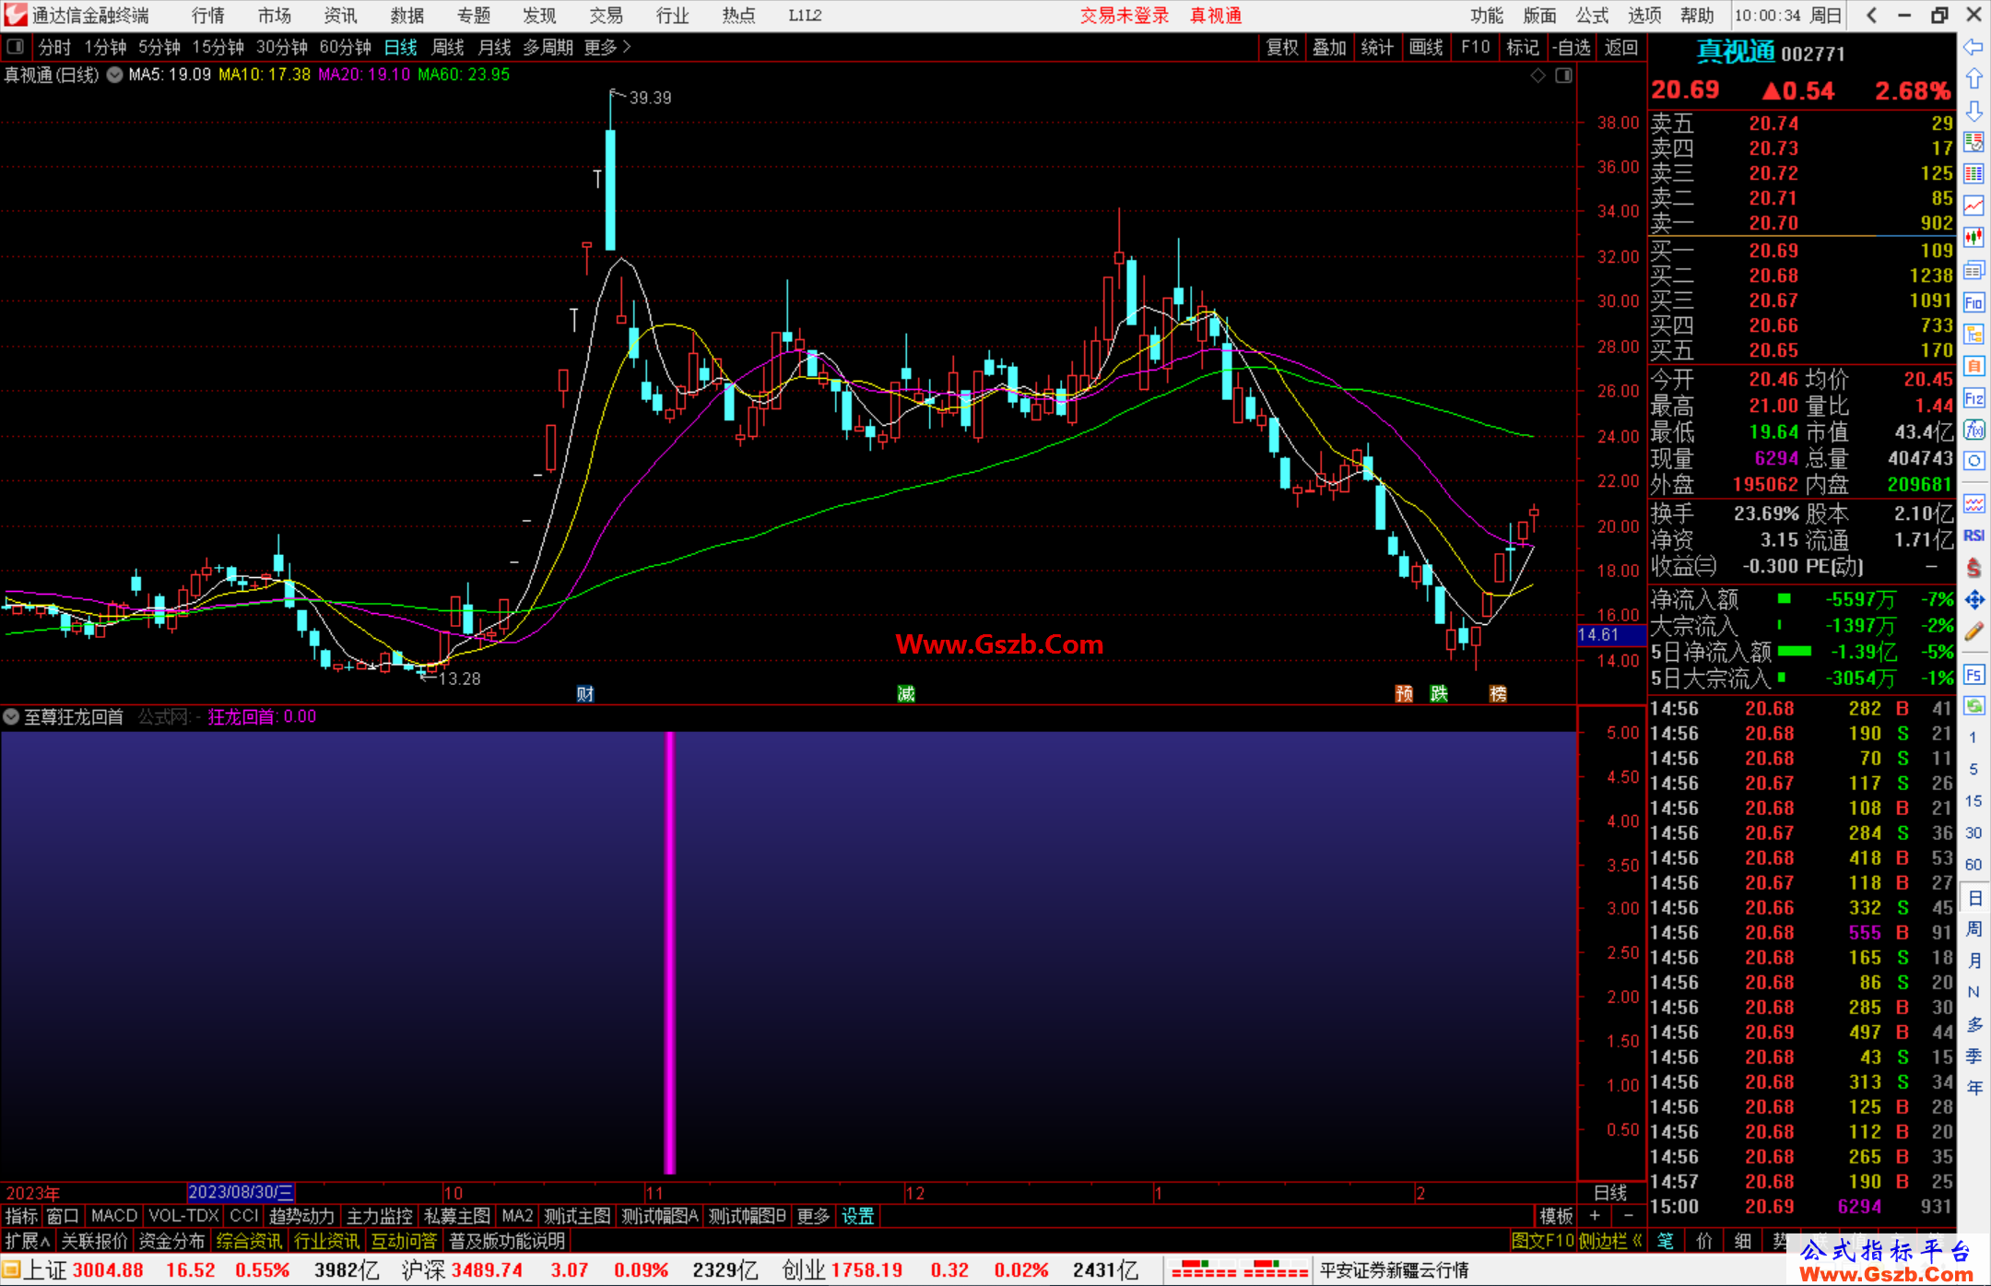1991x1286 pixels.
Task: Click the − zoom out chart button
Action: tap(1629, 1216)
